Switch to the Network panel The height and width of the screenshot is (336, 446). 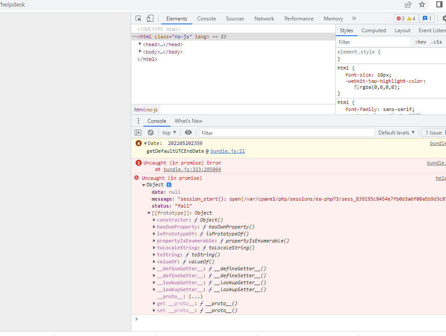(264, 19)
